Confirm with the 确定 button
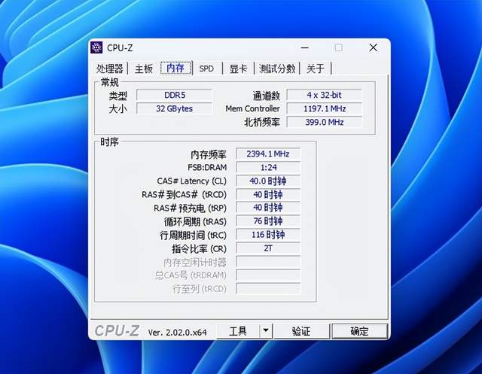482x374 pixels. click(x=359, y=331)
